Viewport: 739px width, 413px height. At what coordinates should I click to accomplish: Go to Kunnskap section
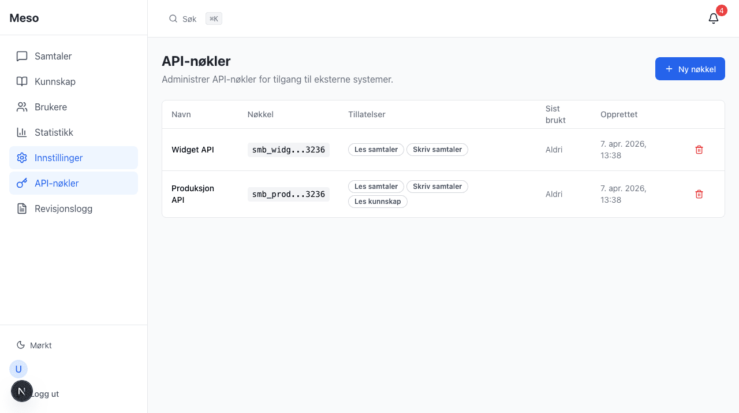coord(55,81)
